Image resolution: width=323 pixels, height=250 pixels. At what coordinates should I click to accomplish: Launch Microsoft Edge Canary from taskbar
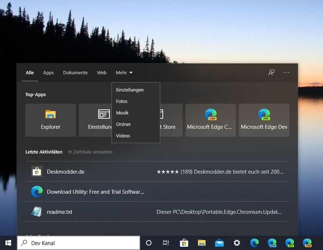[x=307, y=243]
